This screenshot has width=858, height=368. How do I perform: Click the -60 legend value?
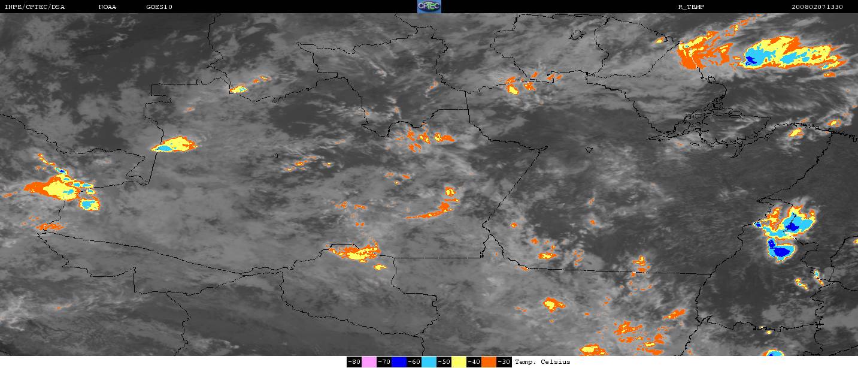click(414, 362)
